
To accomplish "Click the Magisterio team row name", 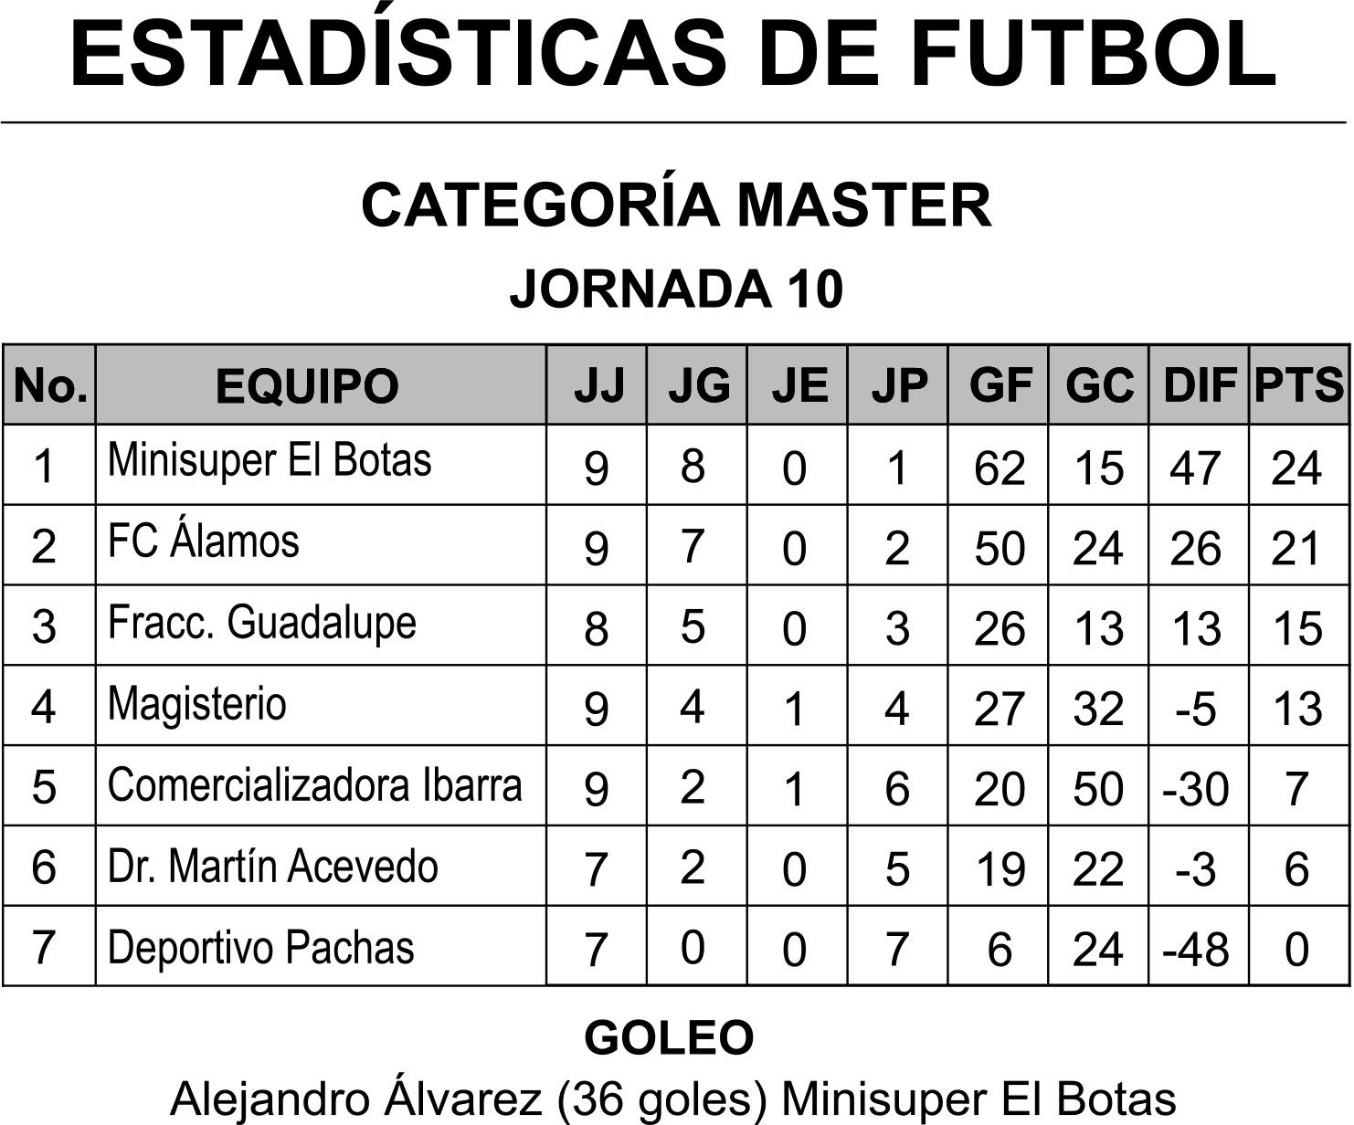I will tap(196, 704).
